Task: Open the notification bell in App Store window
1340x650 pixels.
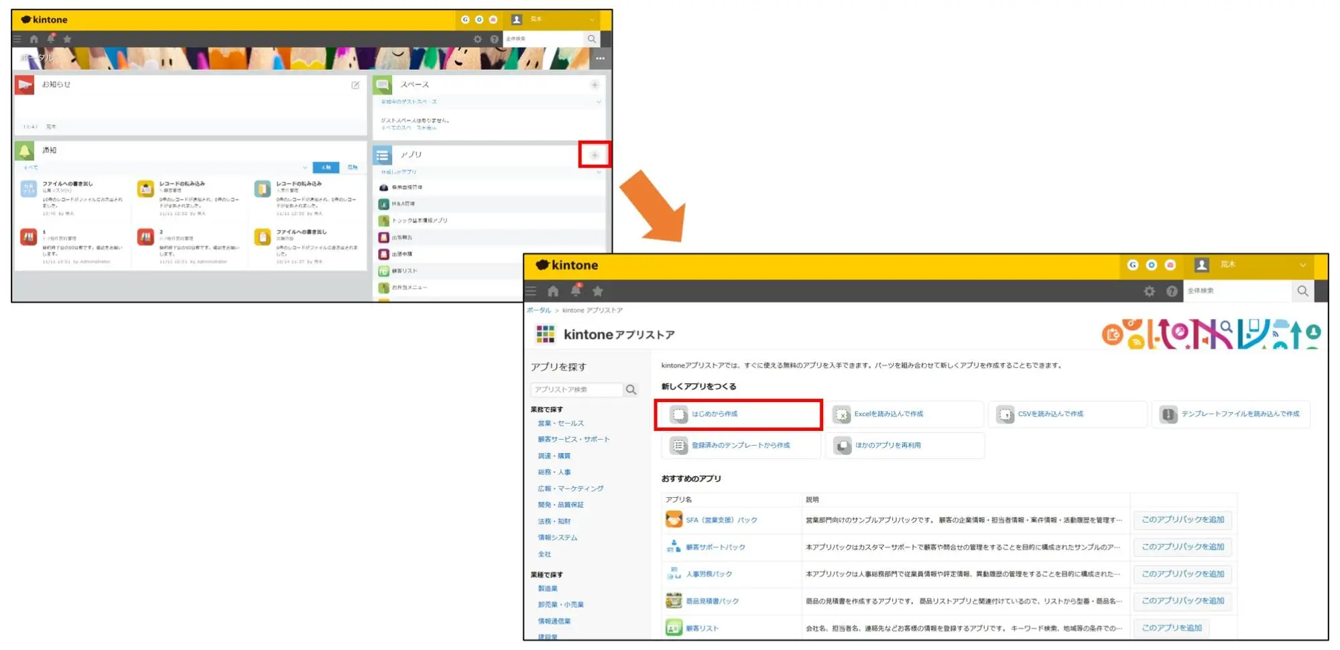Action: click(x=575, y=291)
